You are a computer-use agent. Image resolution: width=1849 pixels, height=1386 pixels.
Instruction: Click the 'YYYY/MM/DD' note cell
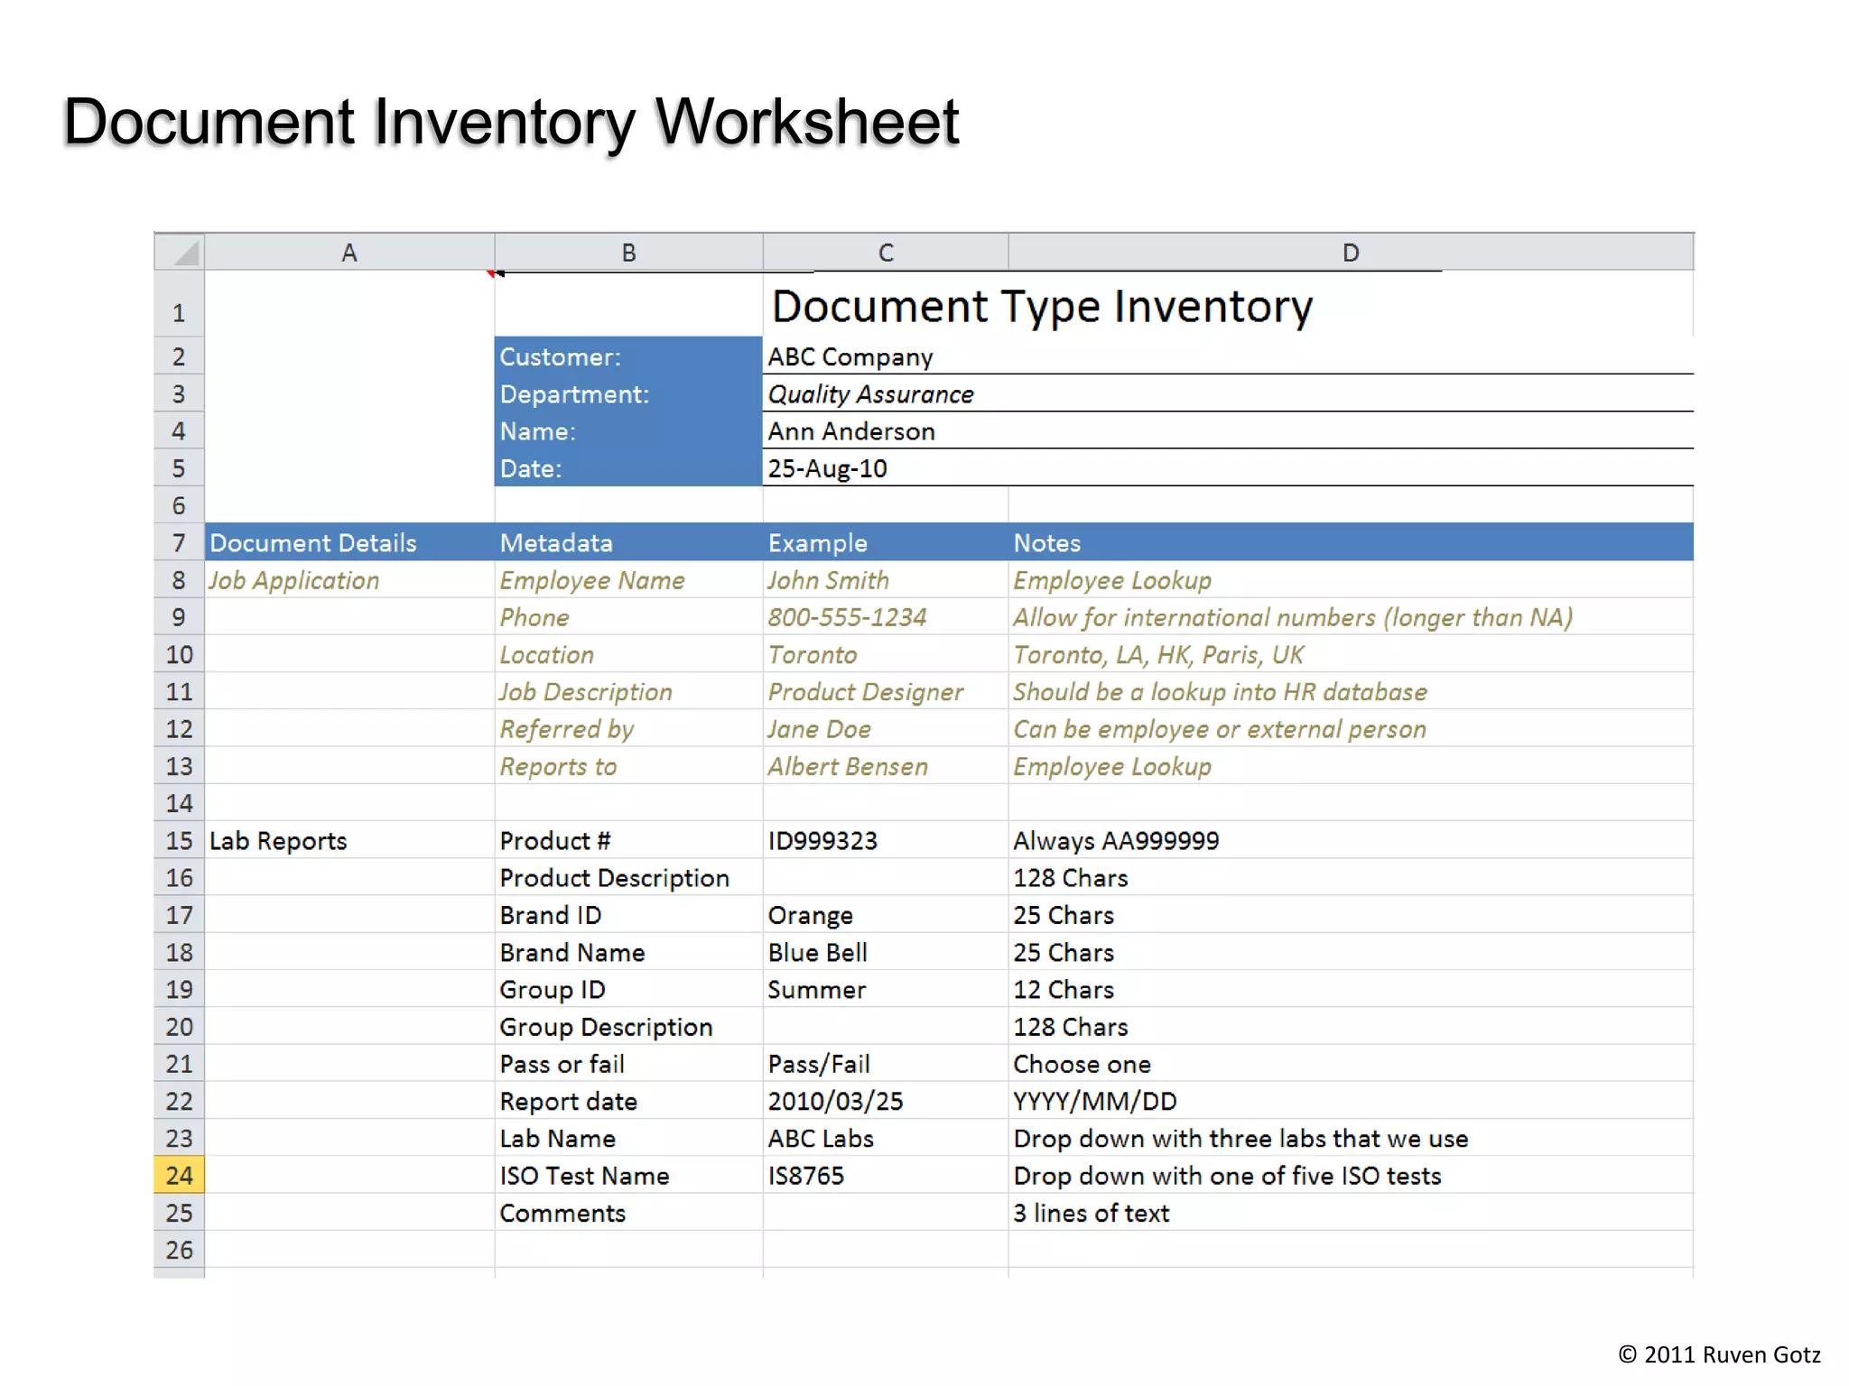[x=1351, y=1101]
